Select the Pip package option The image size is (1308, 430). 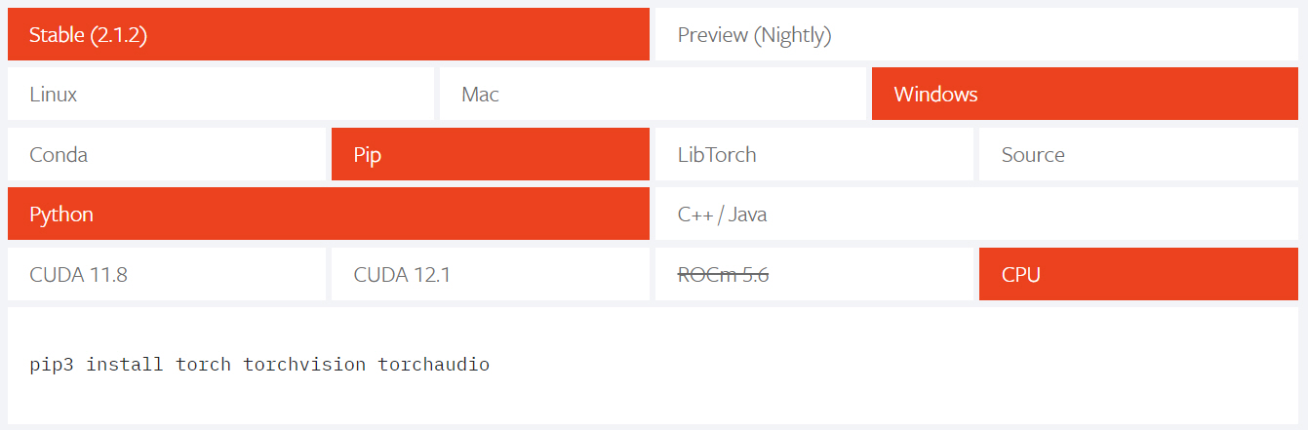[490, 155]
